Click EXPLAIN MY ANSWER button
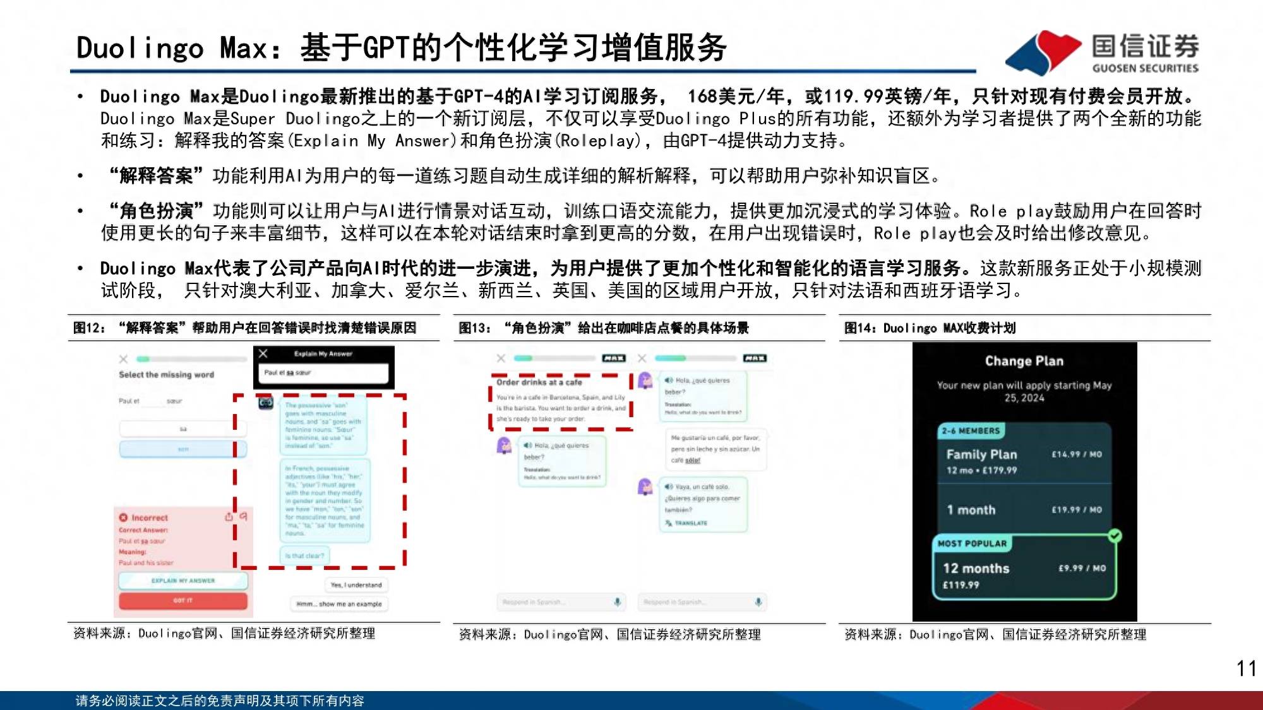 [x=183, y=581]
